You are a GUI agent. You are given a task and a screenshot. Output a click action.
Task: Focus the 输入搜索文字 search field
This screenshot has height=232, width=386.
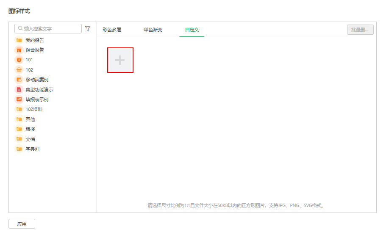51,29
